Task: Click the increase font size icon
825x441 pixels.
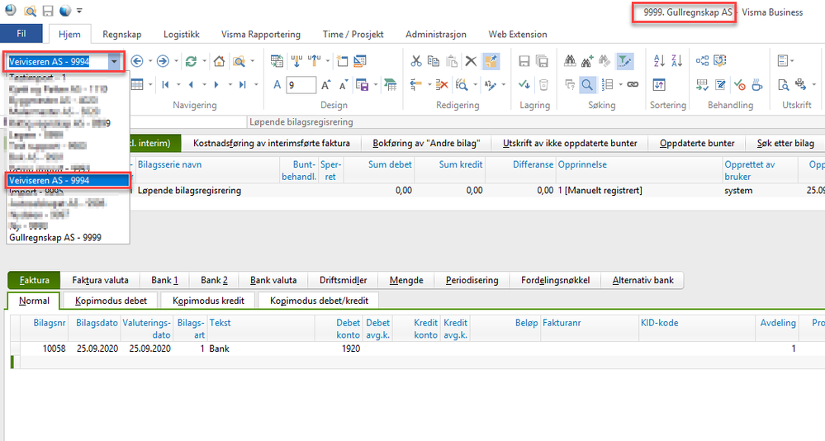Action: 326,84
